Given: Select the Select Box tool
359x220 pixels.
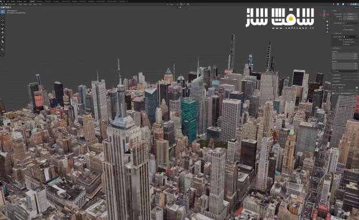Looking at the screenshot, I should tap(2, 12).
